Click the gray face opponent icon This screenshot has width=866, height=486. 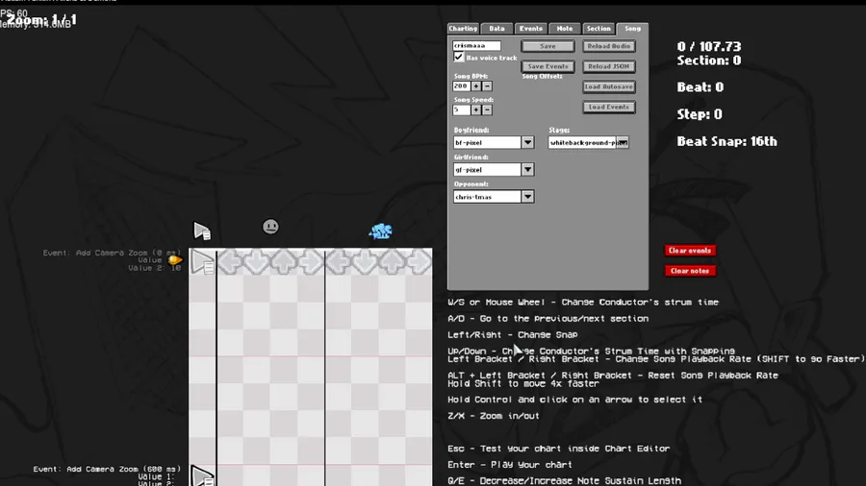[x=270, y=227]
